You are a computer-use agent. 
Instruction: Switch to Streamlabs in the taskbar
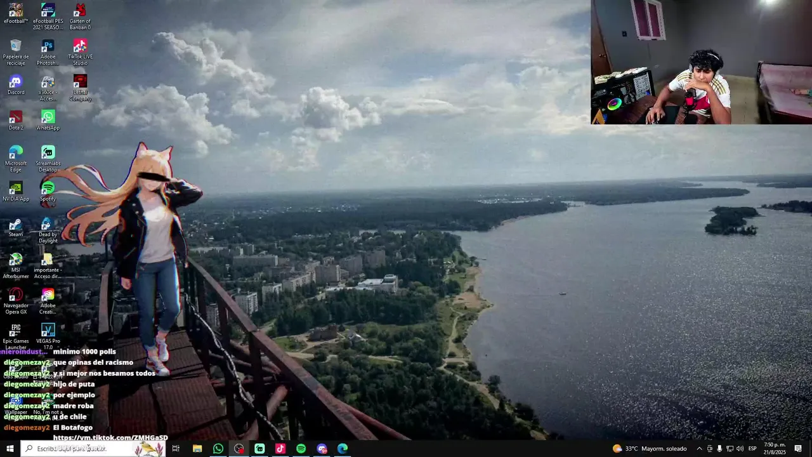(x=259, y=449)
